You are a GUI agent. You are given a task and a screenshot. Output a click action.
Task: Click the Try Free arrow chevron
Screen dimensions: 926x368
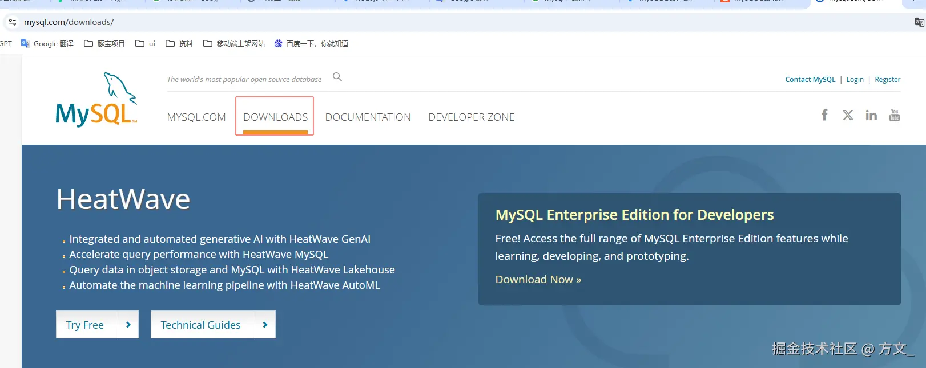point(128,325)
